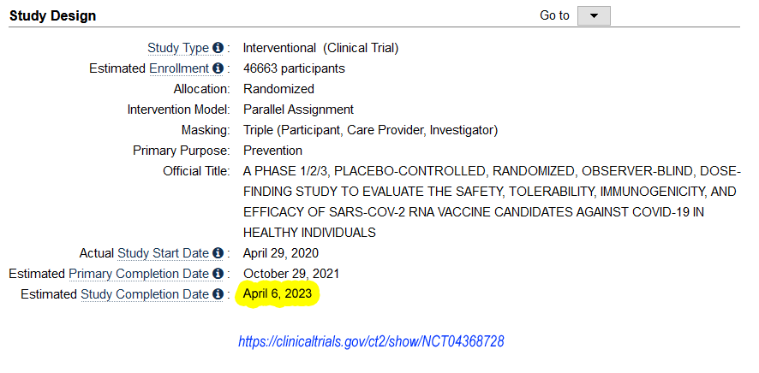Follow the Study Start Date link
The image size is (759, 373).
coord(163,253)
